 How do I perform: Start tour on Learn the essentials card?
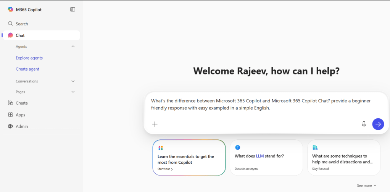pyautogui.click(x=165, y=169)
